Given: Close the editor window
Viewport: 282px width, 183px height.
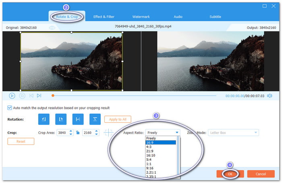Looking at the screenshot, I should point(274,6).
